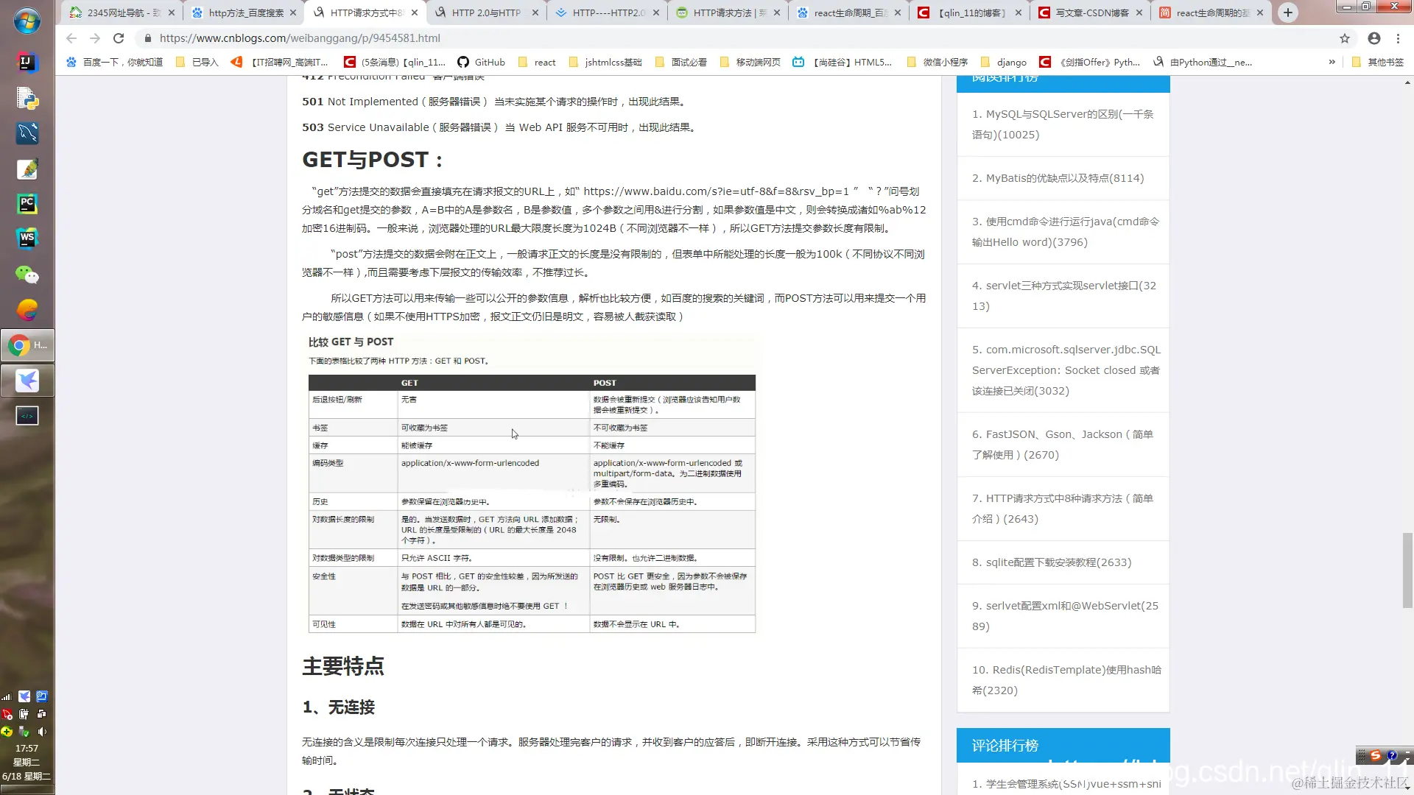Screen dimensions: 1414x795
Task: Launch WebStorm from the dock
Action: [x=27, y=239]
